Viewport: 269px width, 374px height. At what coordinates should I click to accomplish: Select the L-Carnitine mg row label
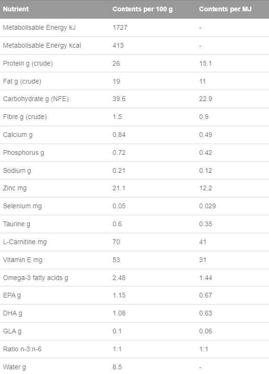point(25,242)
